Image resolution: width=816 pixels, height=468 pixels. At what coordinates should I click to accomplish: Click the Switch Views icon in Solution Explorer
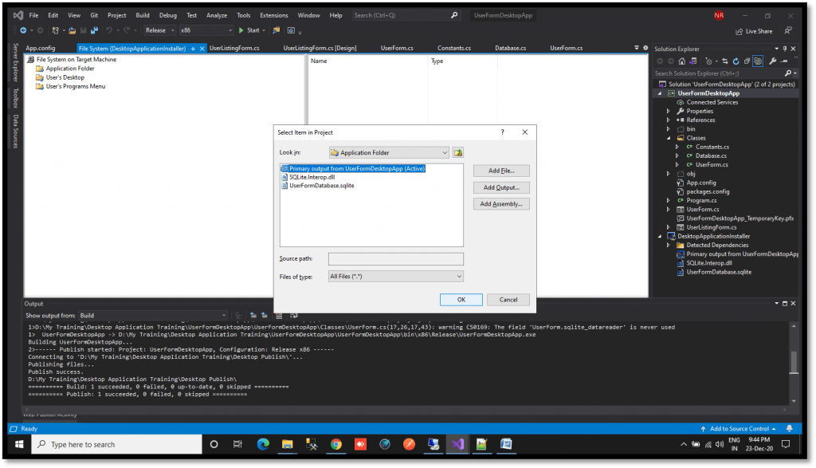[x=693, y=61]
